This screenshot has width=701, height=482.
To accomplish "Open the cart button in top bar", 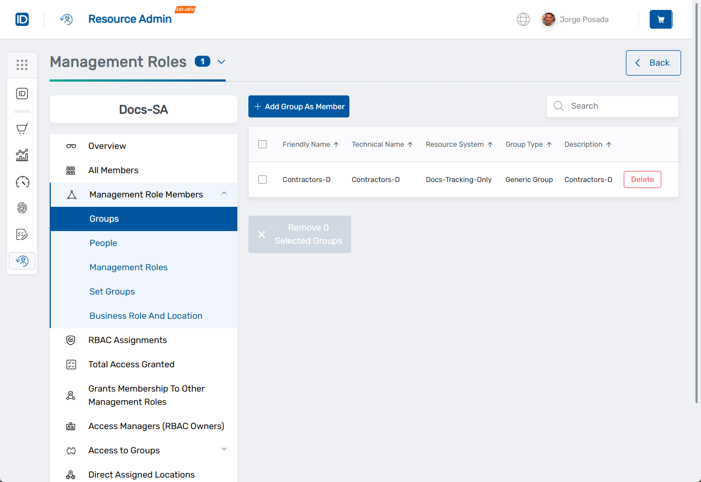I will 661,19.
